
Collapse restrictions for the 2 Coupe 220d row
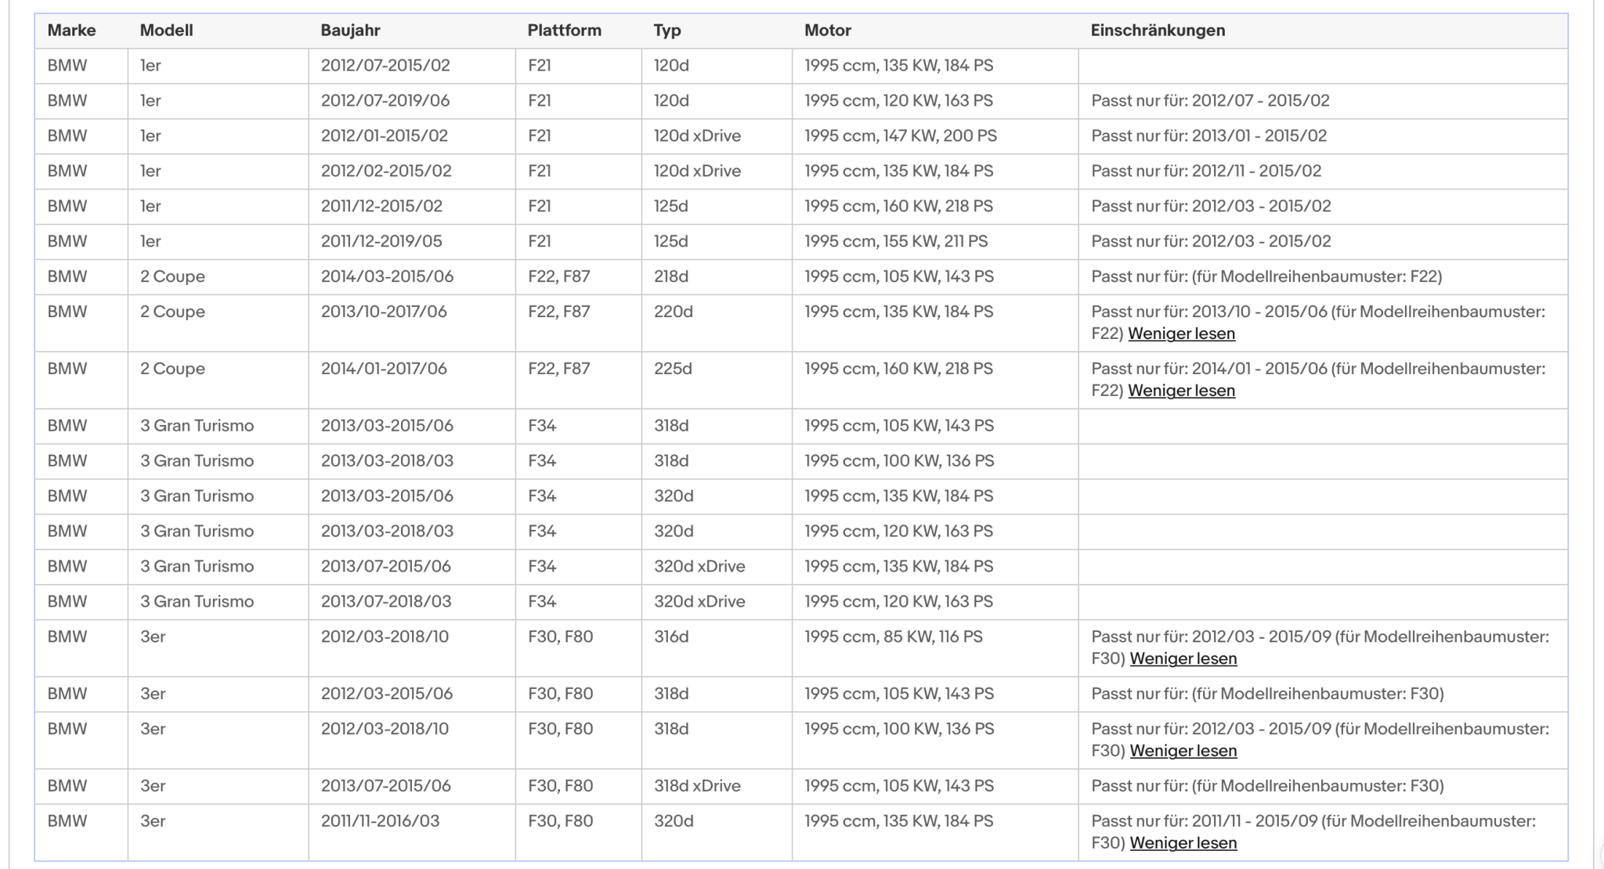pyautogui.click(x=1181, y=334)
